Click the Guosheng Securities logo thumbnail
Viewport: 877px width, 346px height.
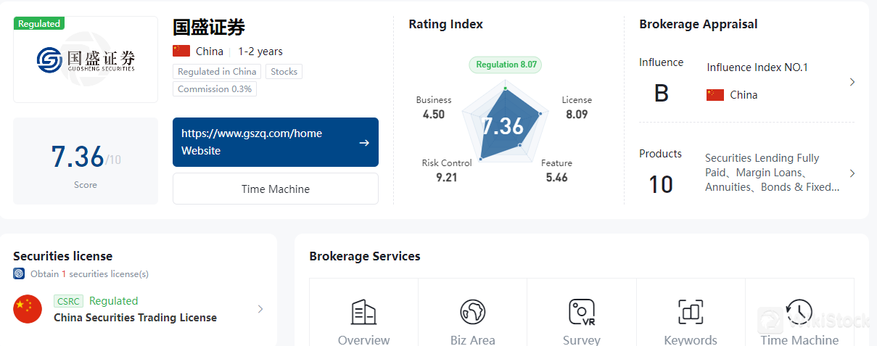tap(86, 59)
